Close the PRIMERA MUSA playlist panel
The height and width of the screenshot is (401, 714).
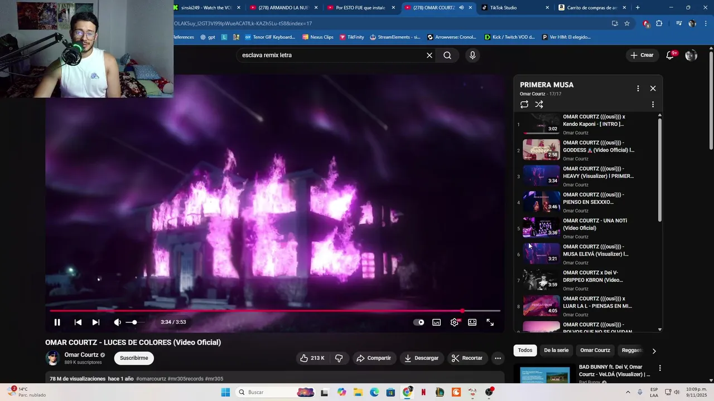pyautogui.click(x=653, y=89)
